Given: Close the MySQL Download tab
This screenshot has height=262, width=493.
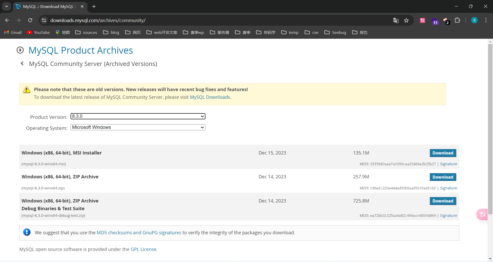Looking at the screenshot, I should click(82, 6).
